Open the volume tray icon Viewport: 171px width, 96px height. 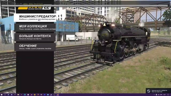(x=158, y=95)
